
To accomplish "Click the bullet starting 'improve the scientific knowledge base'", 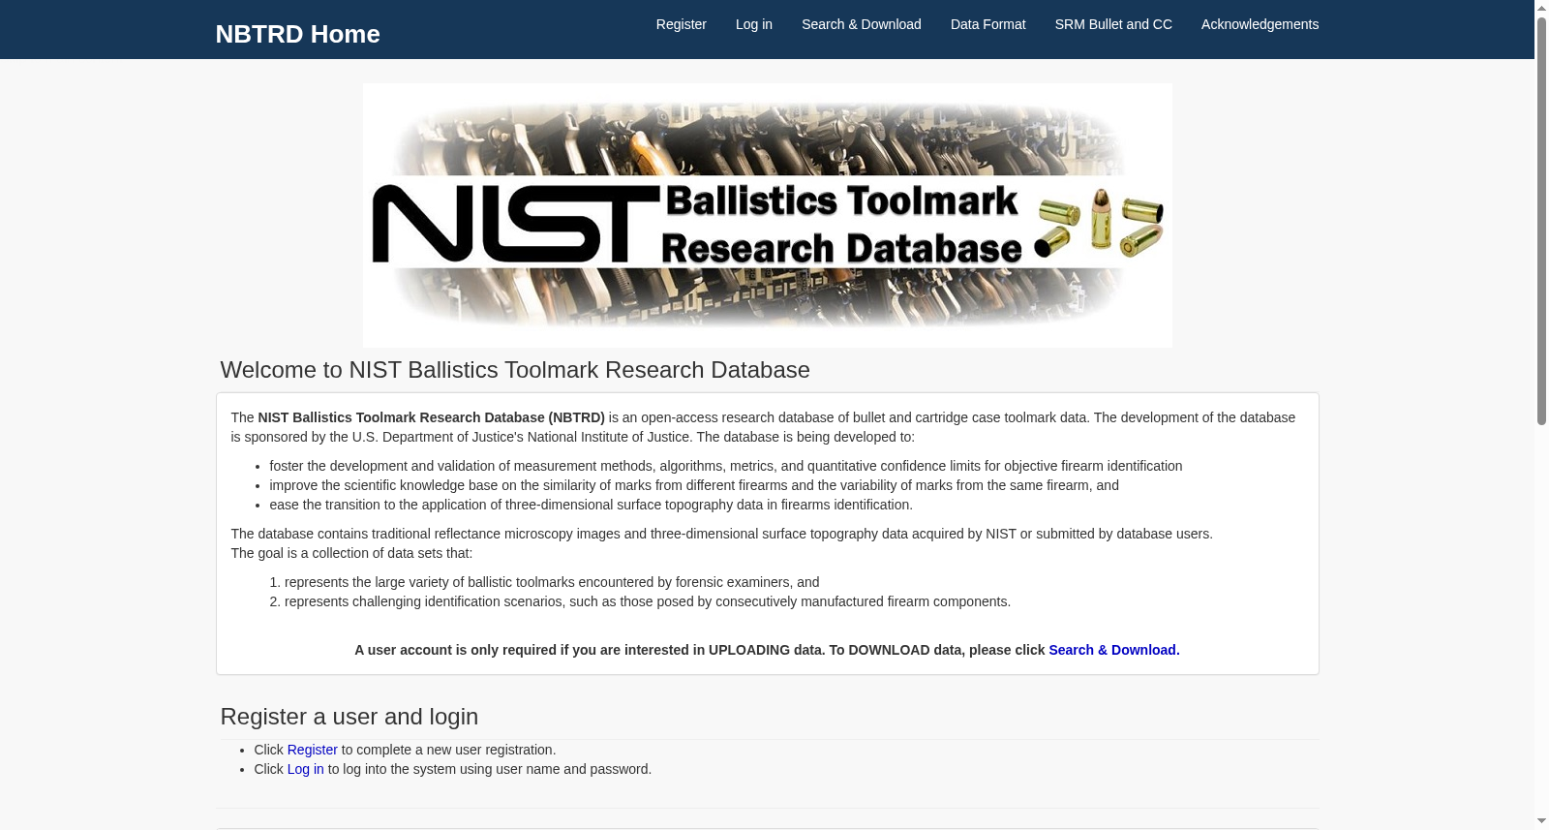I will [693, 485].
